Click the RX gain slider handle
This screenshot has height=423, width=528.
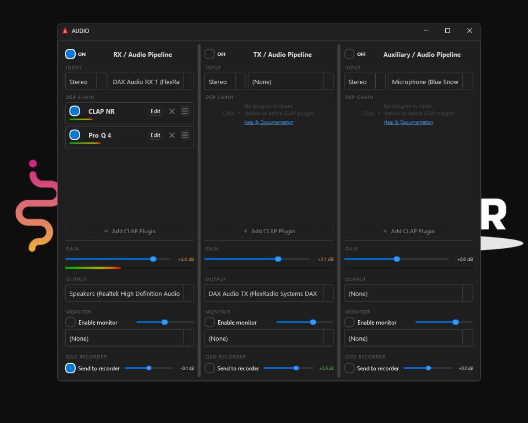point(153,259)
